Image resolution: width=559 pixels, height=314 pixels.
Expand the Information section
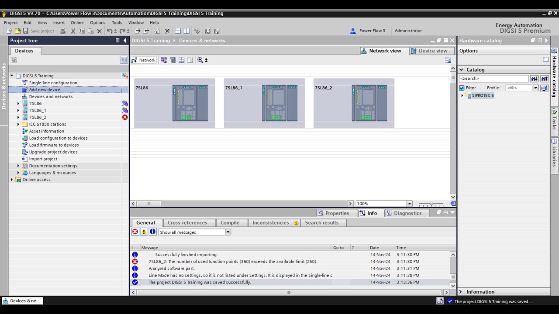(460, 292)
